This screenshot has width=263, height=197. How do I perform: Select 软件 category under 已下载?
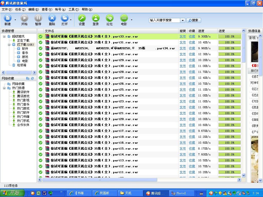[x=25, y=48]
